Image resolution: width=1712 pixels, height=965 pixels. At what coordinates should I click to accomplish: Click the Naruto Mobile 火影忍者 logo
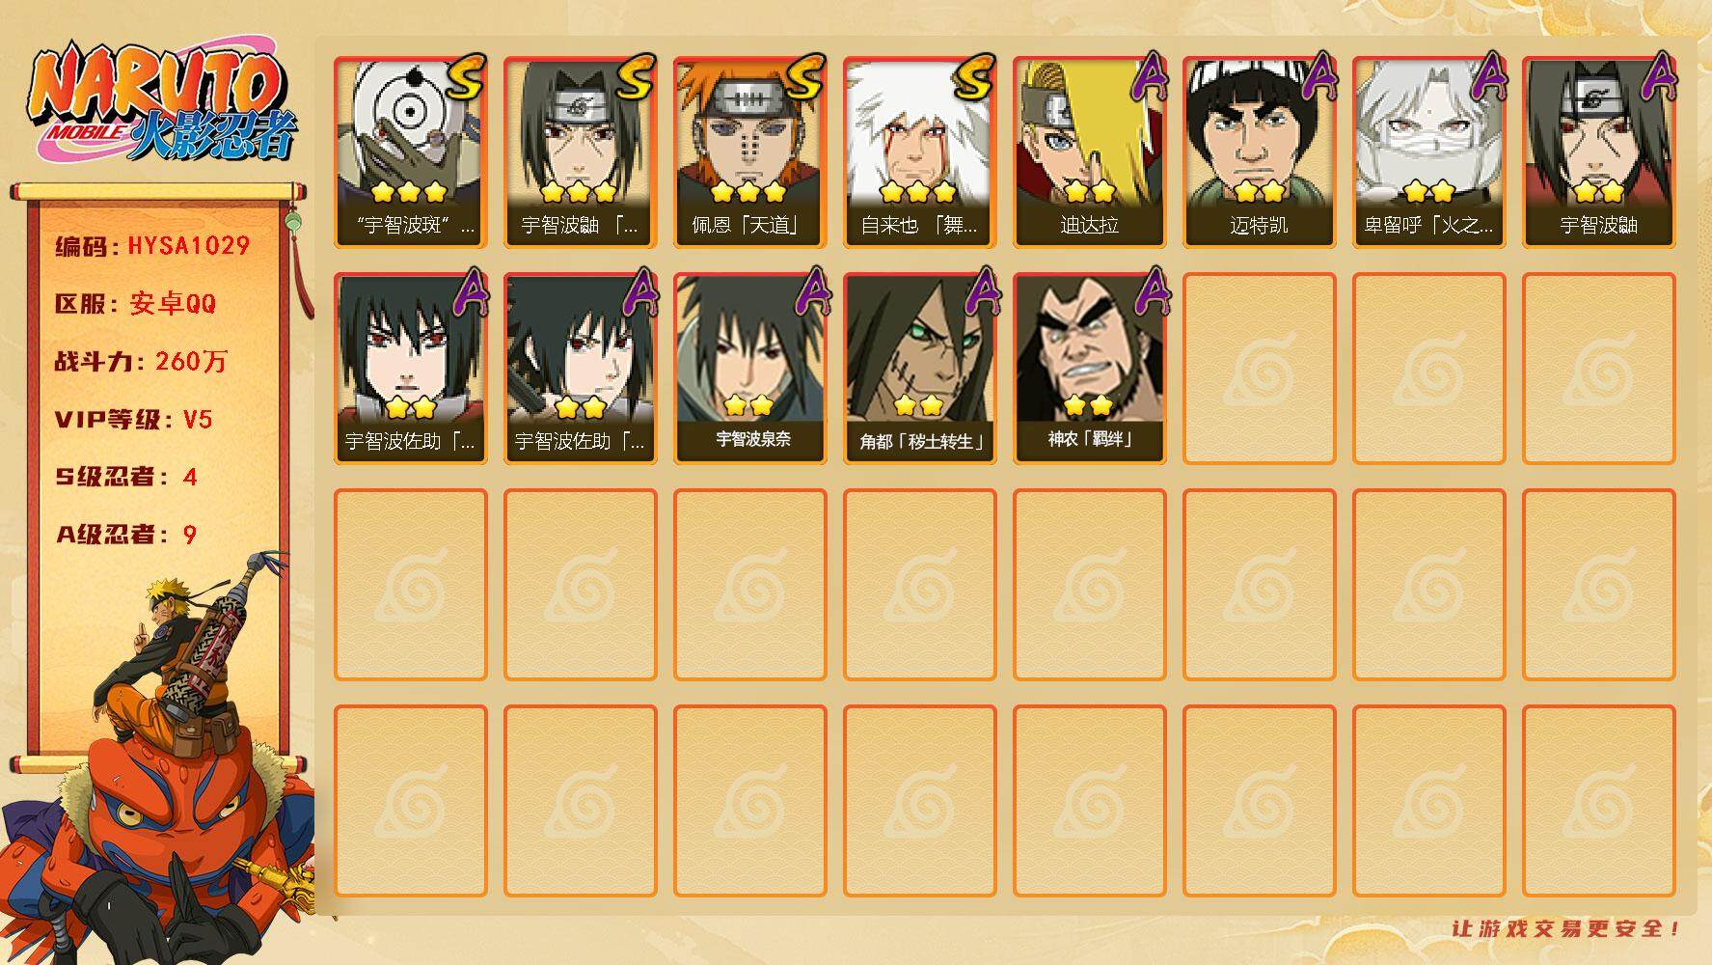click(x=162, y=104)
